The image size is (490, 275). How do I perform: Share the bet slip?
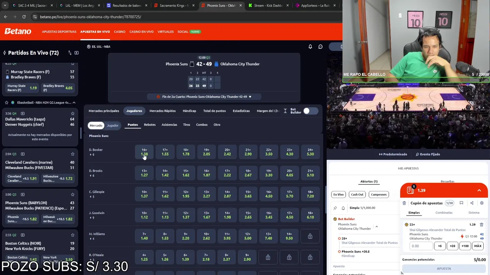point(472,203)
